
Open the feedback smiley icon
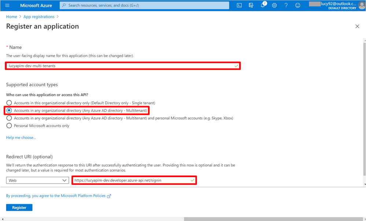pyautogui.click(x=297, y=5)
